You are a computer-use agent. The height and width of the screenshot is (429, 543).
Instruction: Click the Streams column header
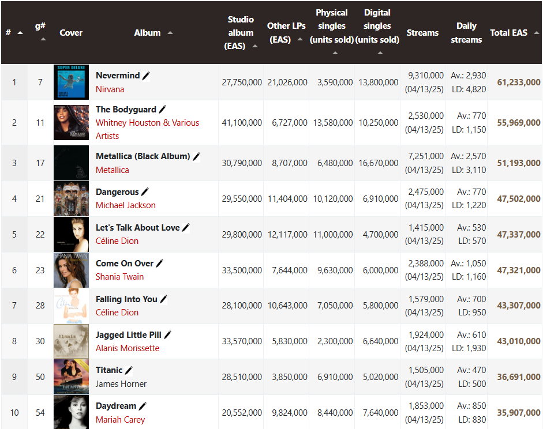tap(422, 33)
